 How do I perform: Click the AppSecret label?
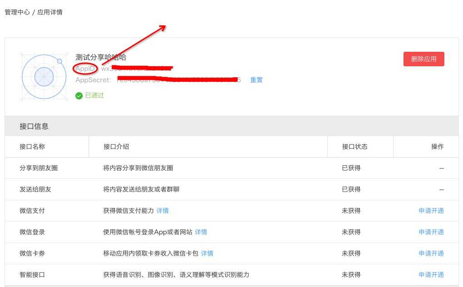coord(93,80)
